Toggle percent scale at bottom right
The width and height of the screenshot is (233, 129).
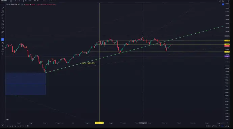219,126
